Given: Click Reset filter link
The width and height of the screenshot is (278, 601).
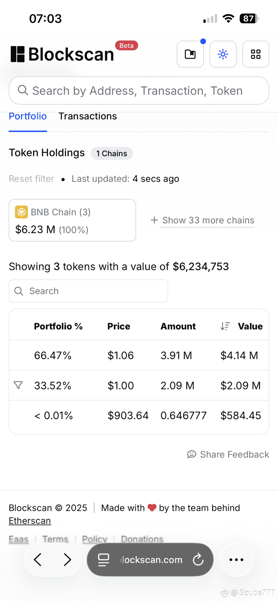Looking at the screenshot, I should pos(32,179).
